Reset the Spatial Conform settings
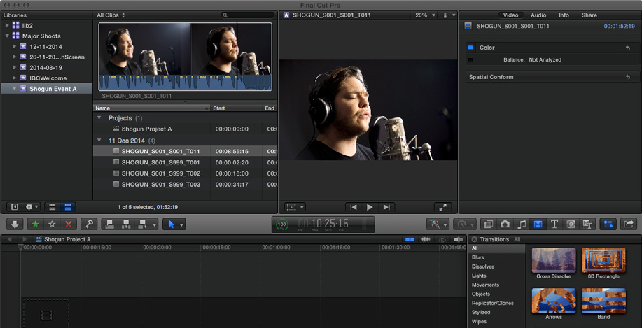Image resolution: width=642 pixels, height=328 pixels. (x=627, y=77)
